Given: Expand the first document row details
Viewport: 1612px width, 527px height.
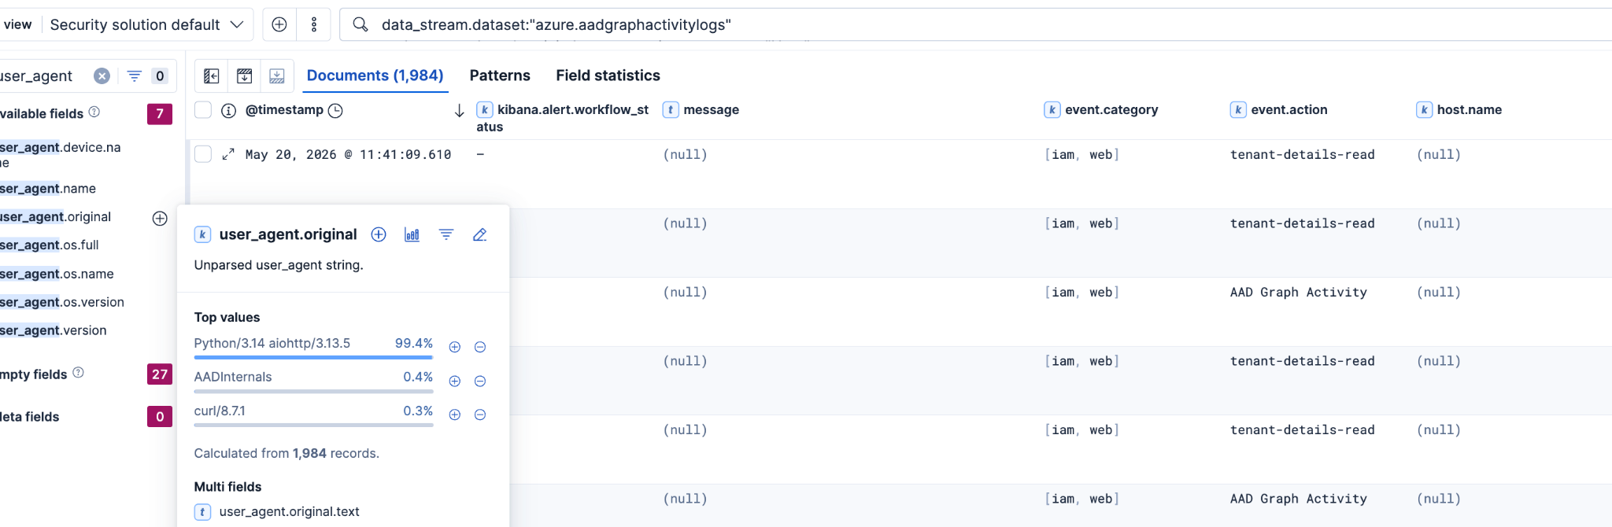Looking at the screenshot, I should tap(228, 154).
